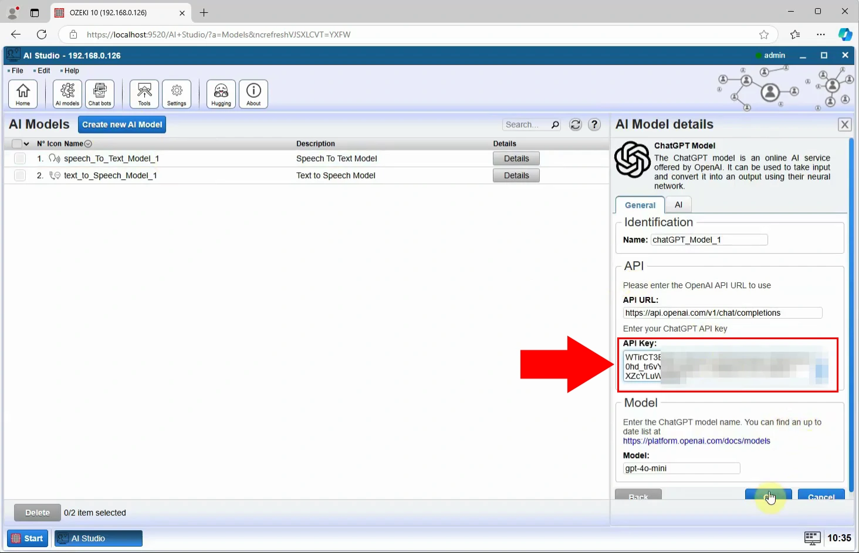The width and height of the screenshot is (859, 553).
Task: Open the Home toolbar icon
Action: click(23, 94)
